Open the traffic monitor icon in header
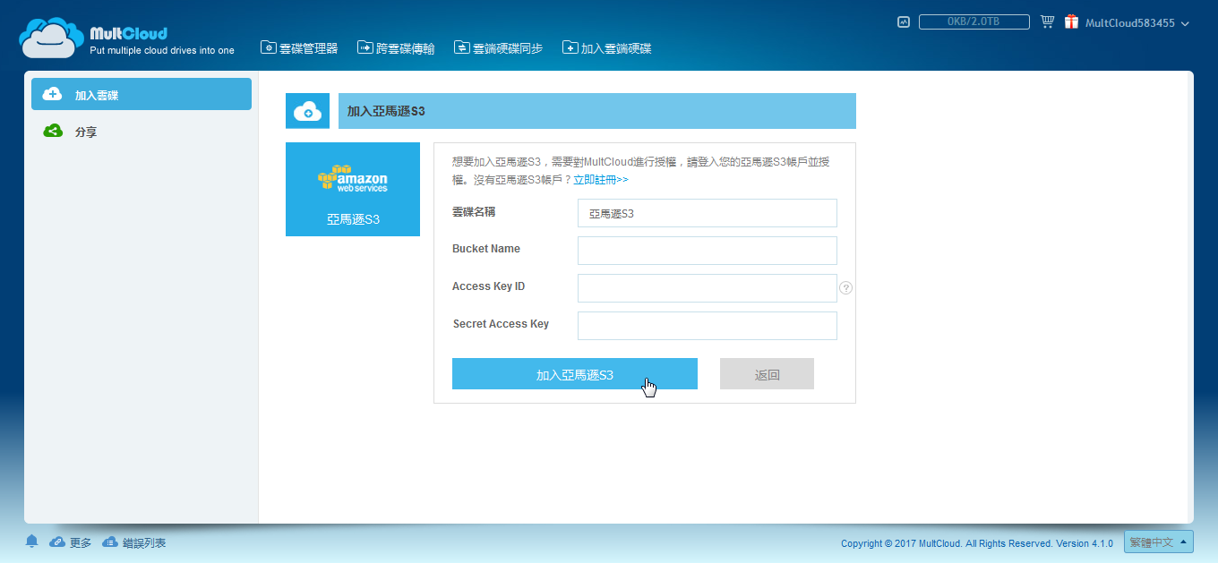The width and height of the screenshot is (1218, 563). pyautogui.click(x=904, y=22)
